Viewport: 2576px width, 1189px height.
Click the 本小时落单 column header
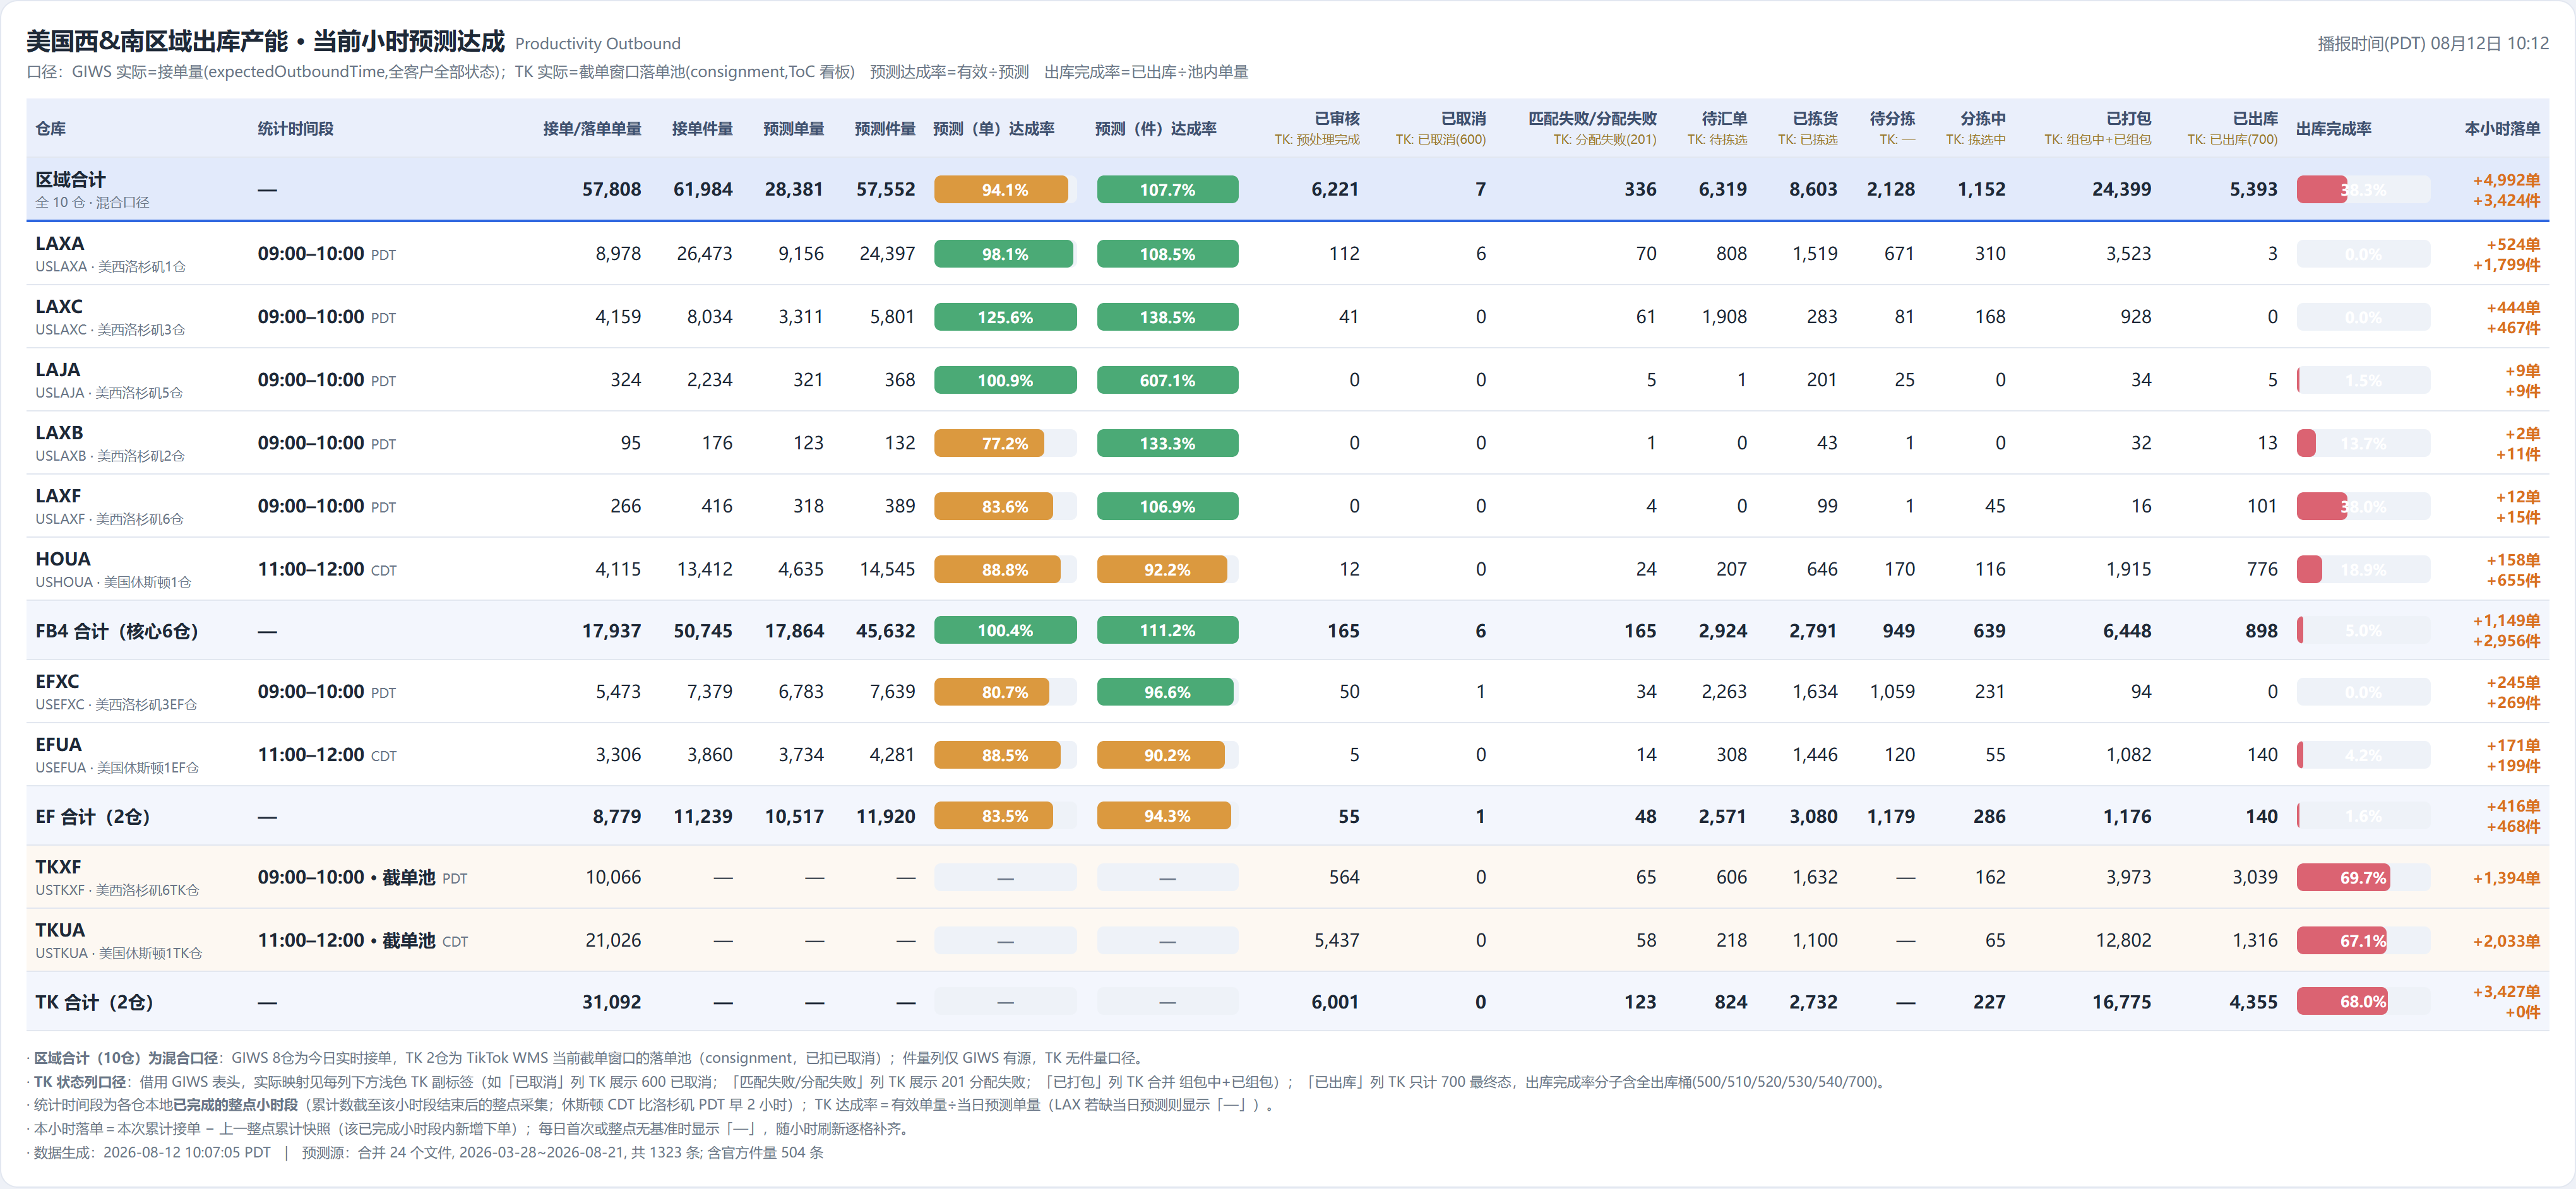pyautogui.click(x=2502, y=129)
